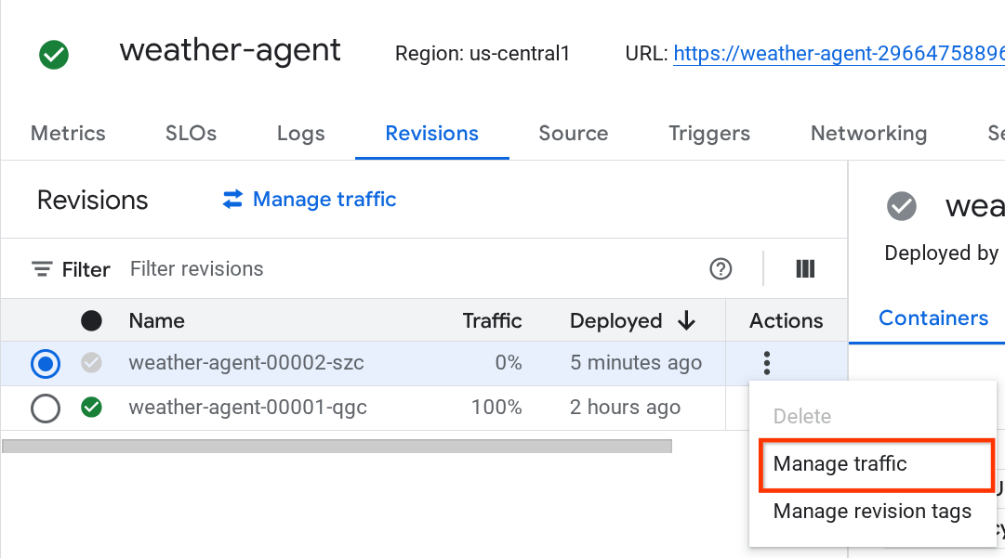Viewport: 1005px width, 558px height.
Task: Choose Manage revision tags from the menu
Action: point(872,512)
